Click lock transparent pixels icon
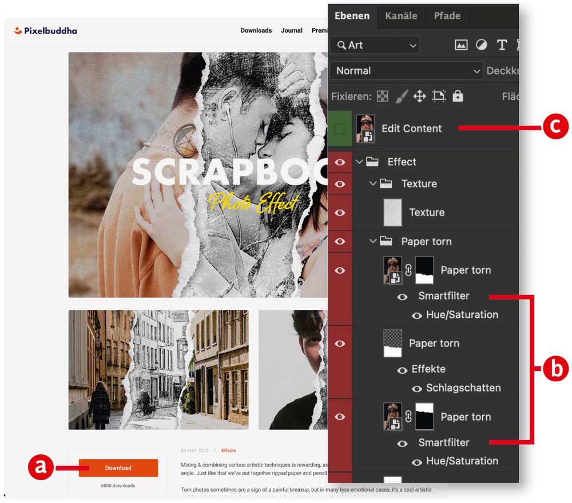The image size is (572, 503). pyautogui.click(x=383, y=96)
